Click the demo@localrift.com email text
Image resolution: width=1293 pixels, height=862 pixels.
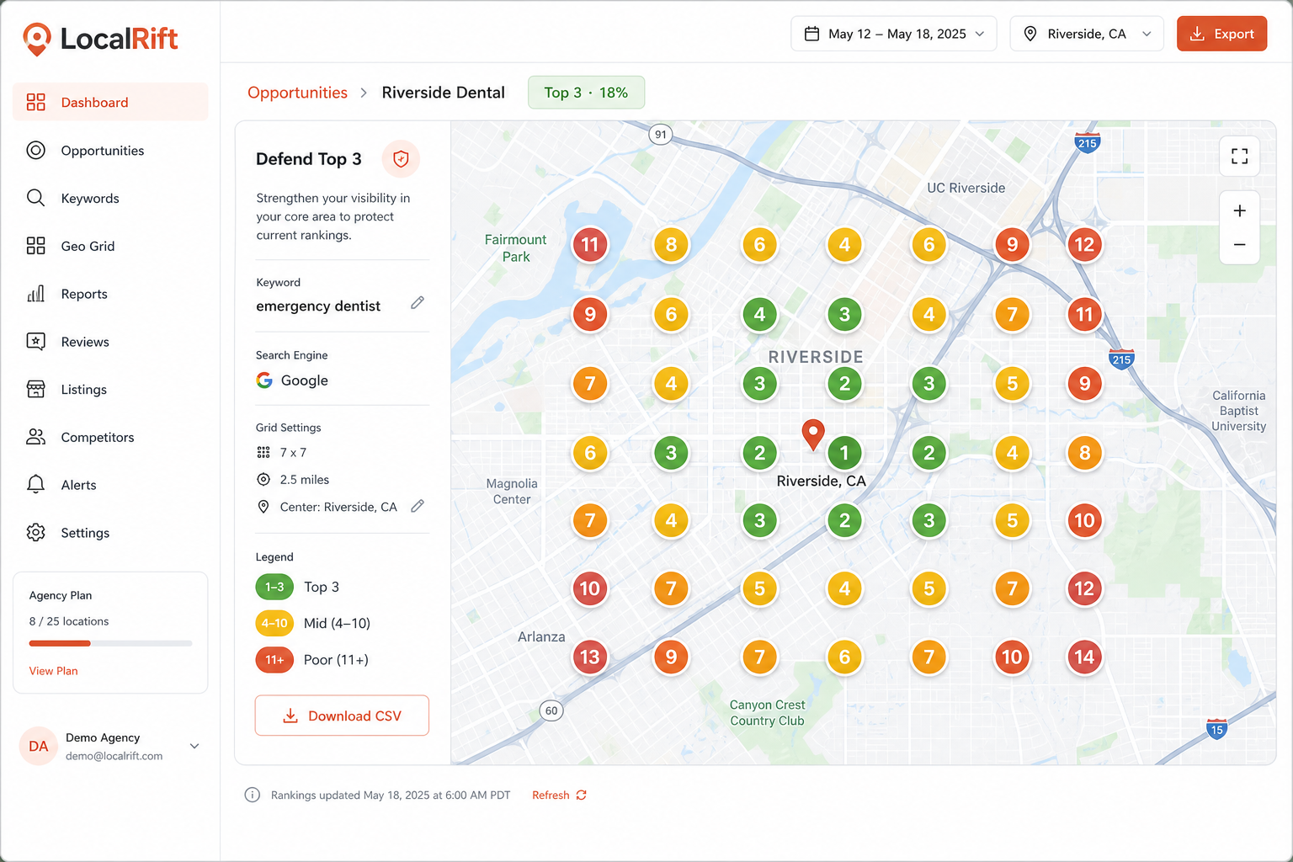[x=114, y=756]
